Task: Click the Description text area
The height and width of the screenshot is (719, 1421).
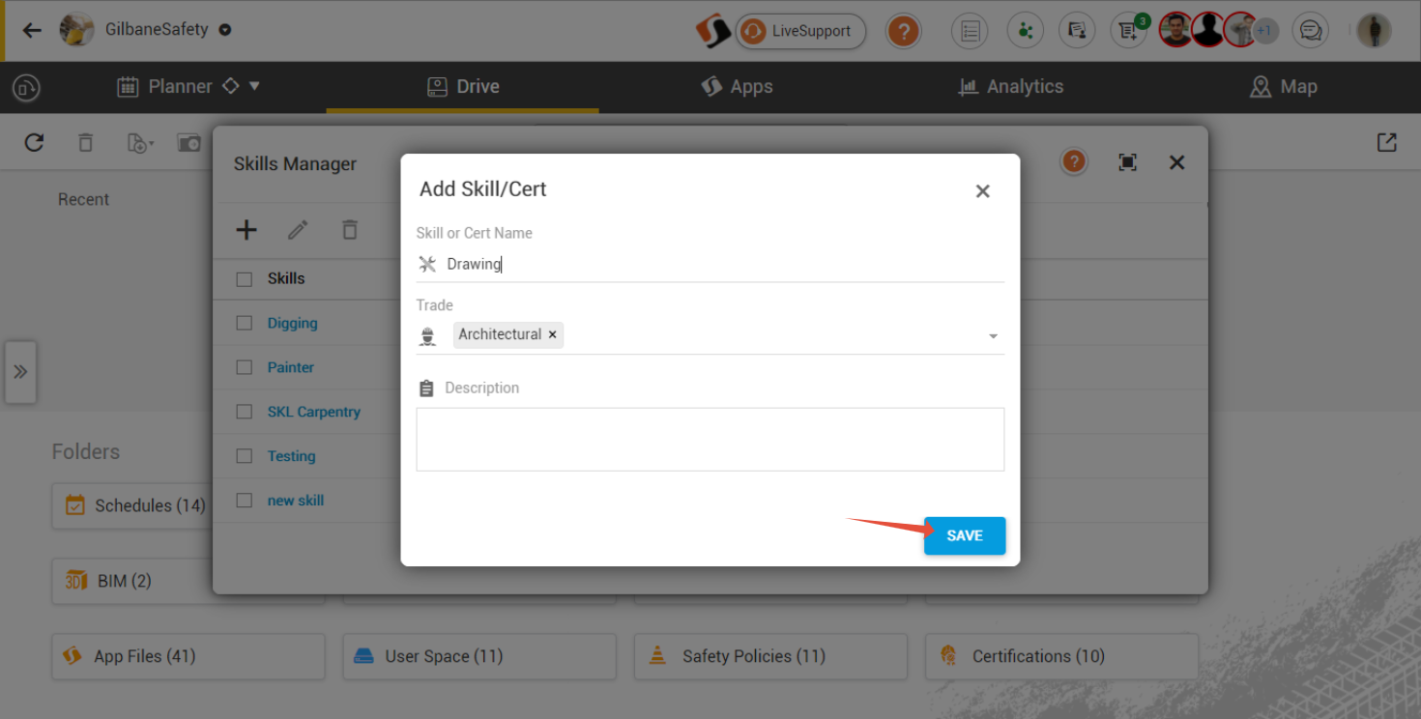Action: 710,440
